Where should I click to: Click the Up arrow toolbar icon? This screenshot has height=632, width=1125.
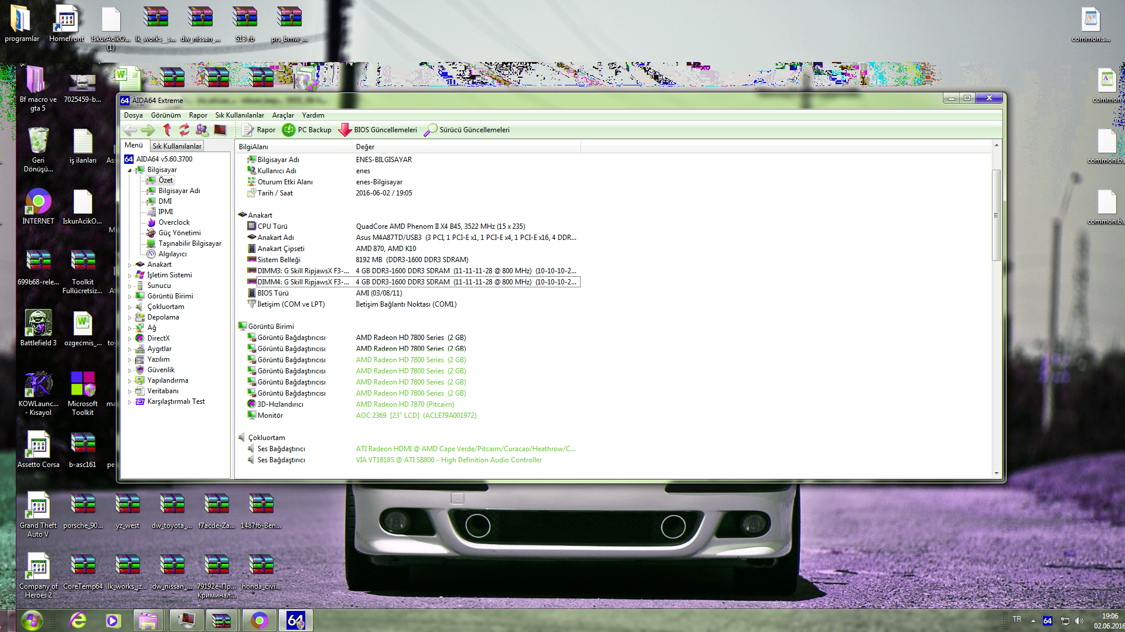coord(167,130)
